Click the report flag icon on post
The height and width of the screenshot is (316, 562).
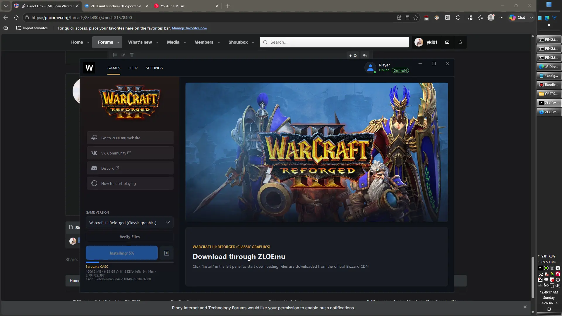tap(115, 55)
